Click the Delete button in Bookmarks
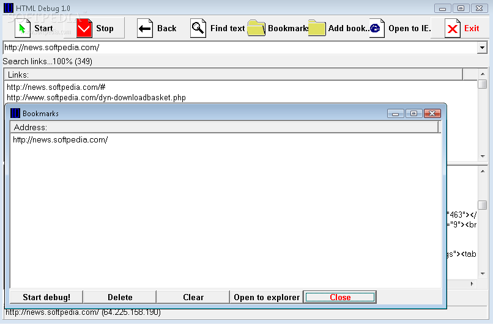493x324 pixels. [120, 297]
